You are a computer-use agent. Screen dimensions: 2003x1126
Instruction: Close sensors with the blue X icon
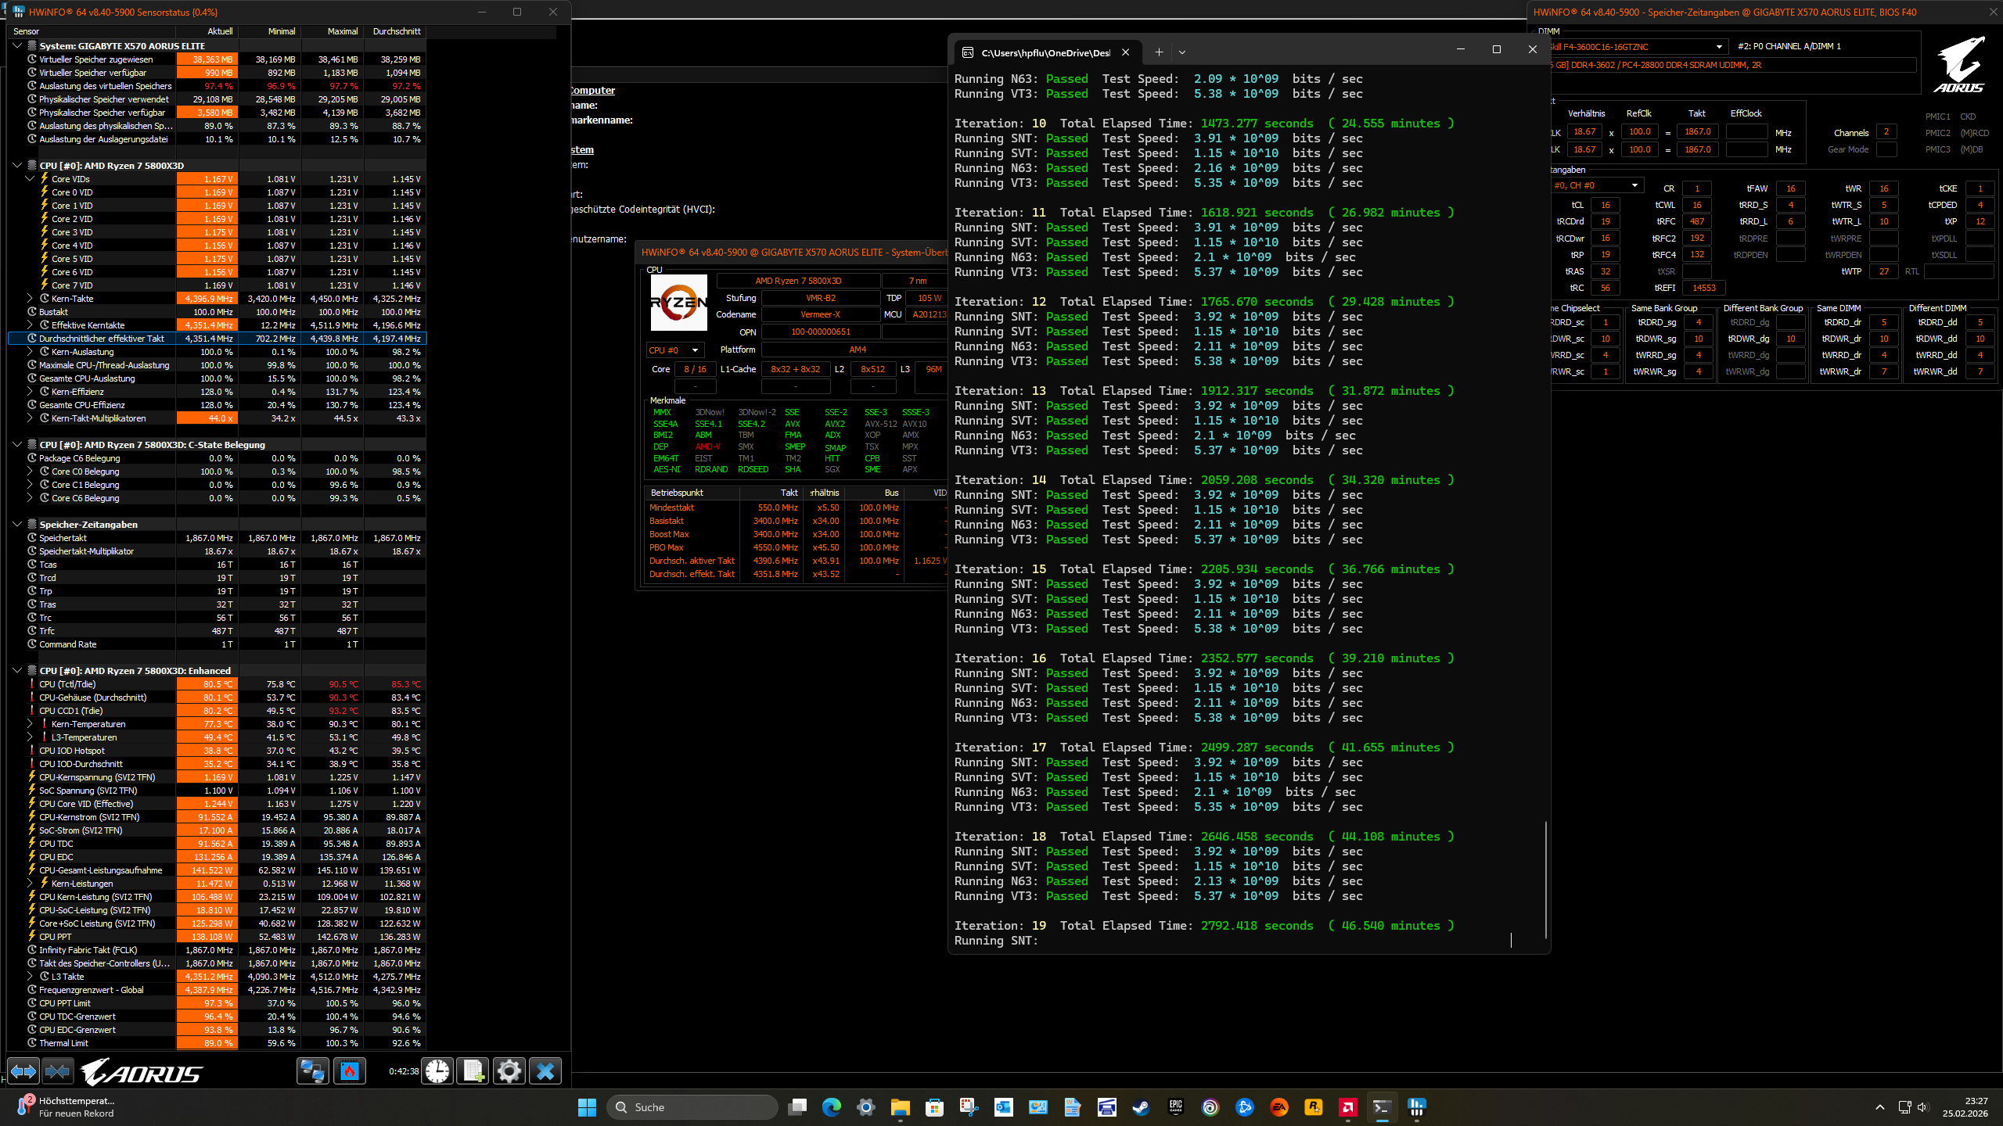pos(545,1070)
